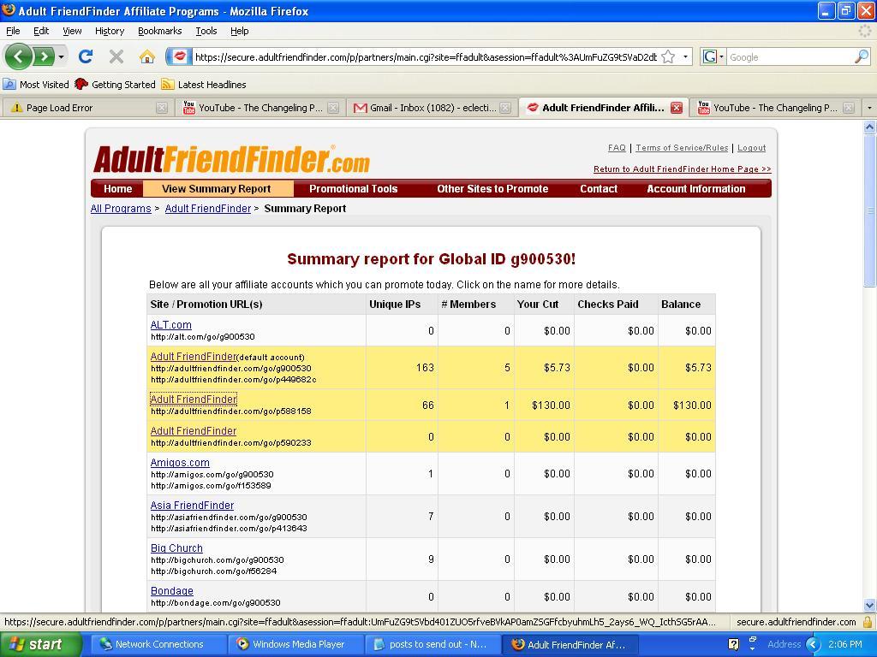The width and height of the screenshot is (877, 657).
Task: Open the list all tabs dropdown
Action: click(868, 107)
